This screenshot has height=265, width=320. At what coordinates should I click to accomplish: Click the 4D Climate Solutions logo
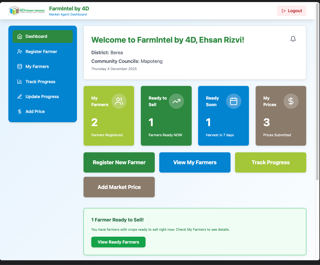click(27, 10)
